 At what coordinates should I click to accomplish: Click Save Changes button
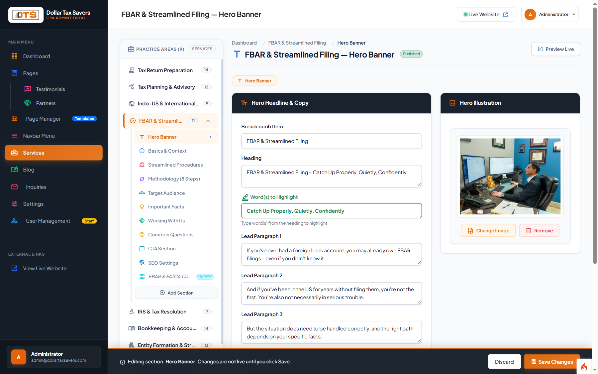click(552, 362)
